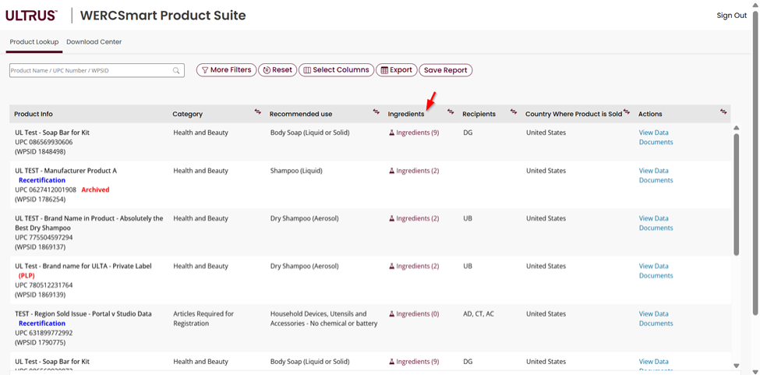Click the reorder arrows icon on Category column

257,112
